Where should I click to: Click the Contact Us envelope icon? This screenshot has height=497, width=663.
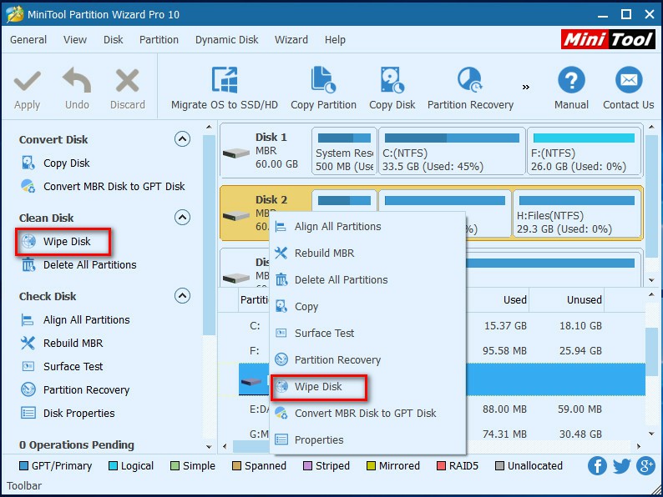[x=628, y=79]
